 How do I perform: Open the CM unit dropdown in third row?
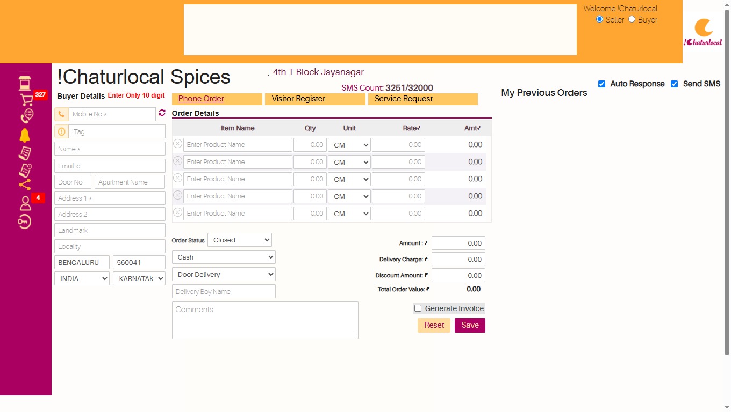pos(349,179)
